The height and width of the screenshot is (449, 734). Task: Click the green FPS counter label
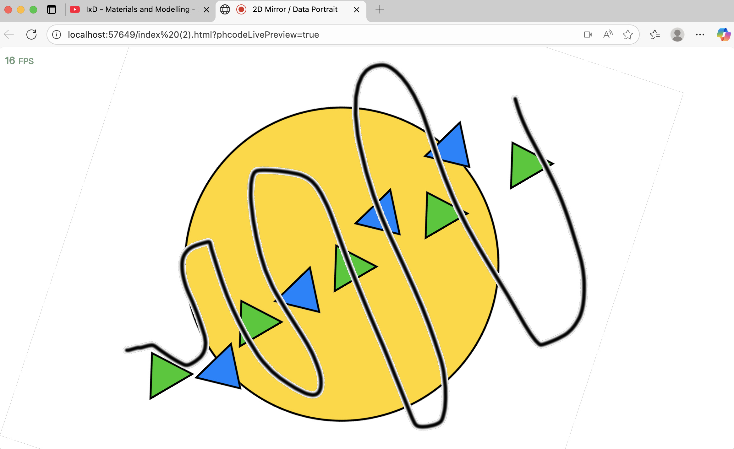[x=19, y=61]
